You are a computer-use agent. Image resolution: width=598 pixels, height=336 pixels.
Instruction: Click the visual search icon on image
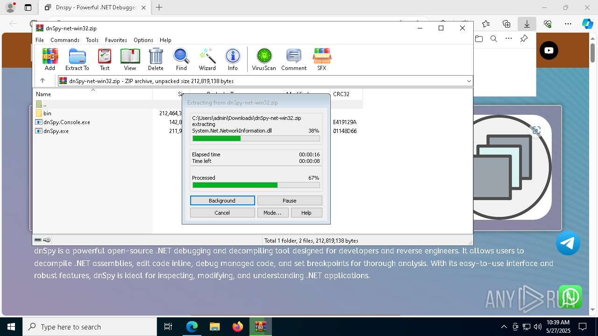(536, 131)
